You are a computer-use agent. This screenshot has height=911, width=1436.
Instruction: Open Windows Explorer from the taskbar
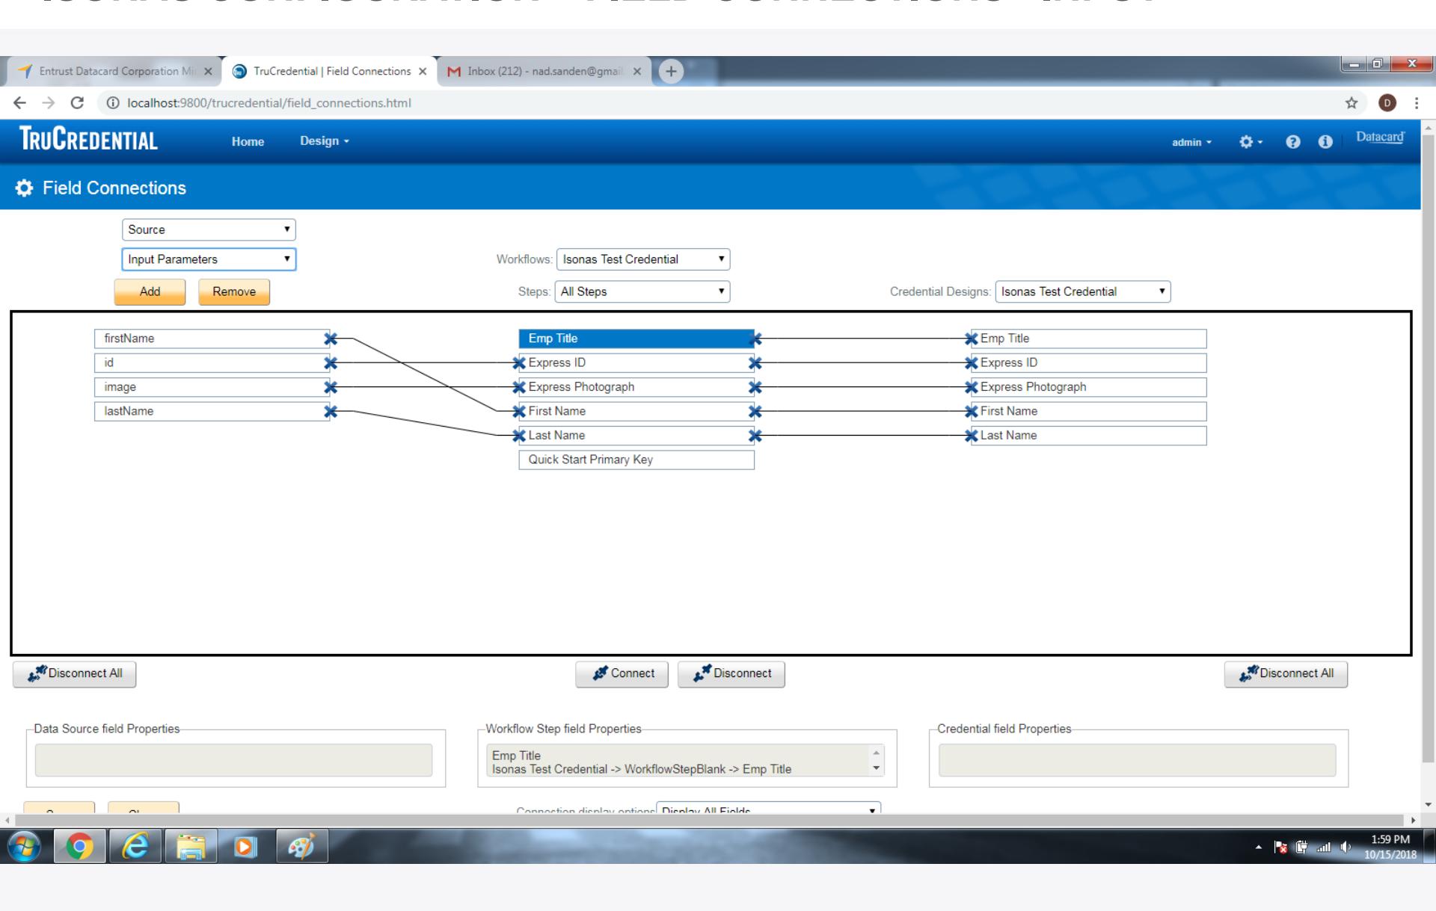(x=191, y=847)
